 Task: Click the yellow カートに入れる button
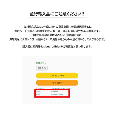click(x=57, y=76)
